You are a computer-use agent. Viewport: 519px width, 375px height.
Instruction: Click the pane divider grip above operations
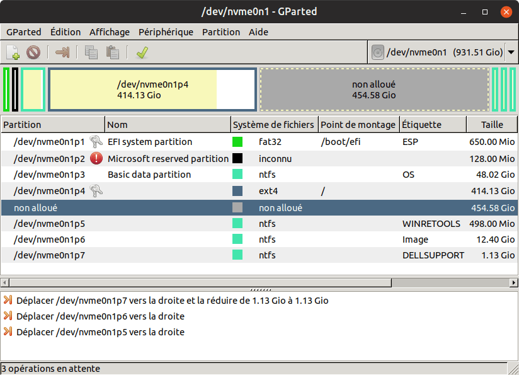click(261, 290)
